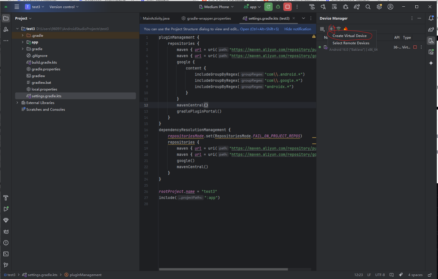438x279 pixels.
Task: Choose Select Remote Devices menu item
Action: pyautogui.click(x=351, y=43)
